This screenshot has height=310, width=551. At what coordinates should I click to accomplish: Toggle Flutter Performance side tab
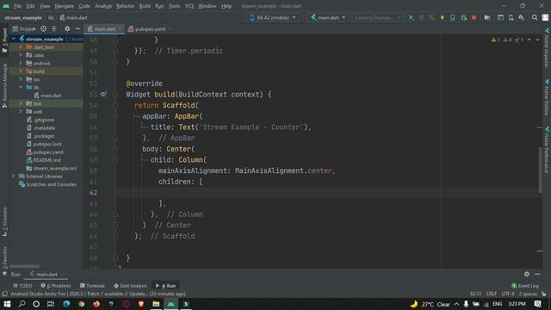pyautogui.click(x=547, y=150)
